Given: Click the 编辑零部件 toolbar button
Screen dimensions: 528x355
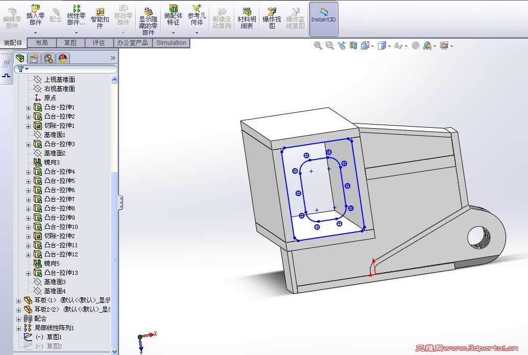Looking at the screenshot, I should 12,18.
